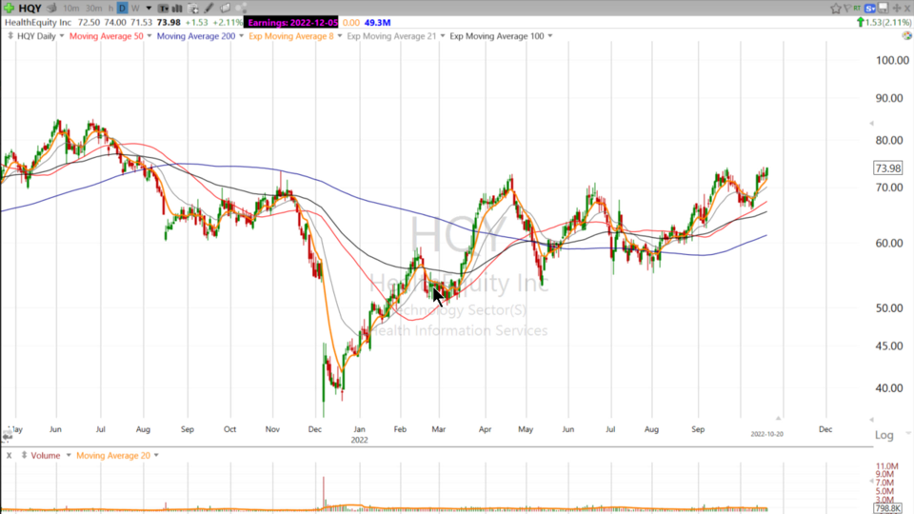This screenshot has width=914, height=514.
Task: Select the drawing pencil tool
Action: 209,9
